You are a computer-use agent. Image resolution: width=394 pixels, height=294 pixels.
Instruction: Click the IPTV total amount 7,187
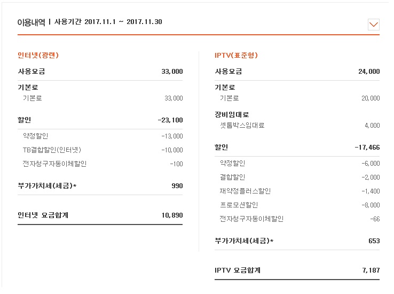point(371,270)
